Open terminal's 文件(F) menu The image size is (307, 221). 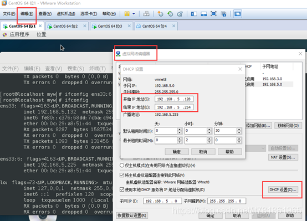[x=11, y=69]
